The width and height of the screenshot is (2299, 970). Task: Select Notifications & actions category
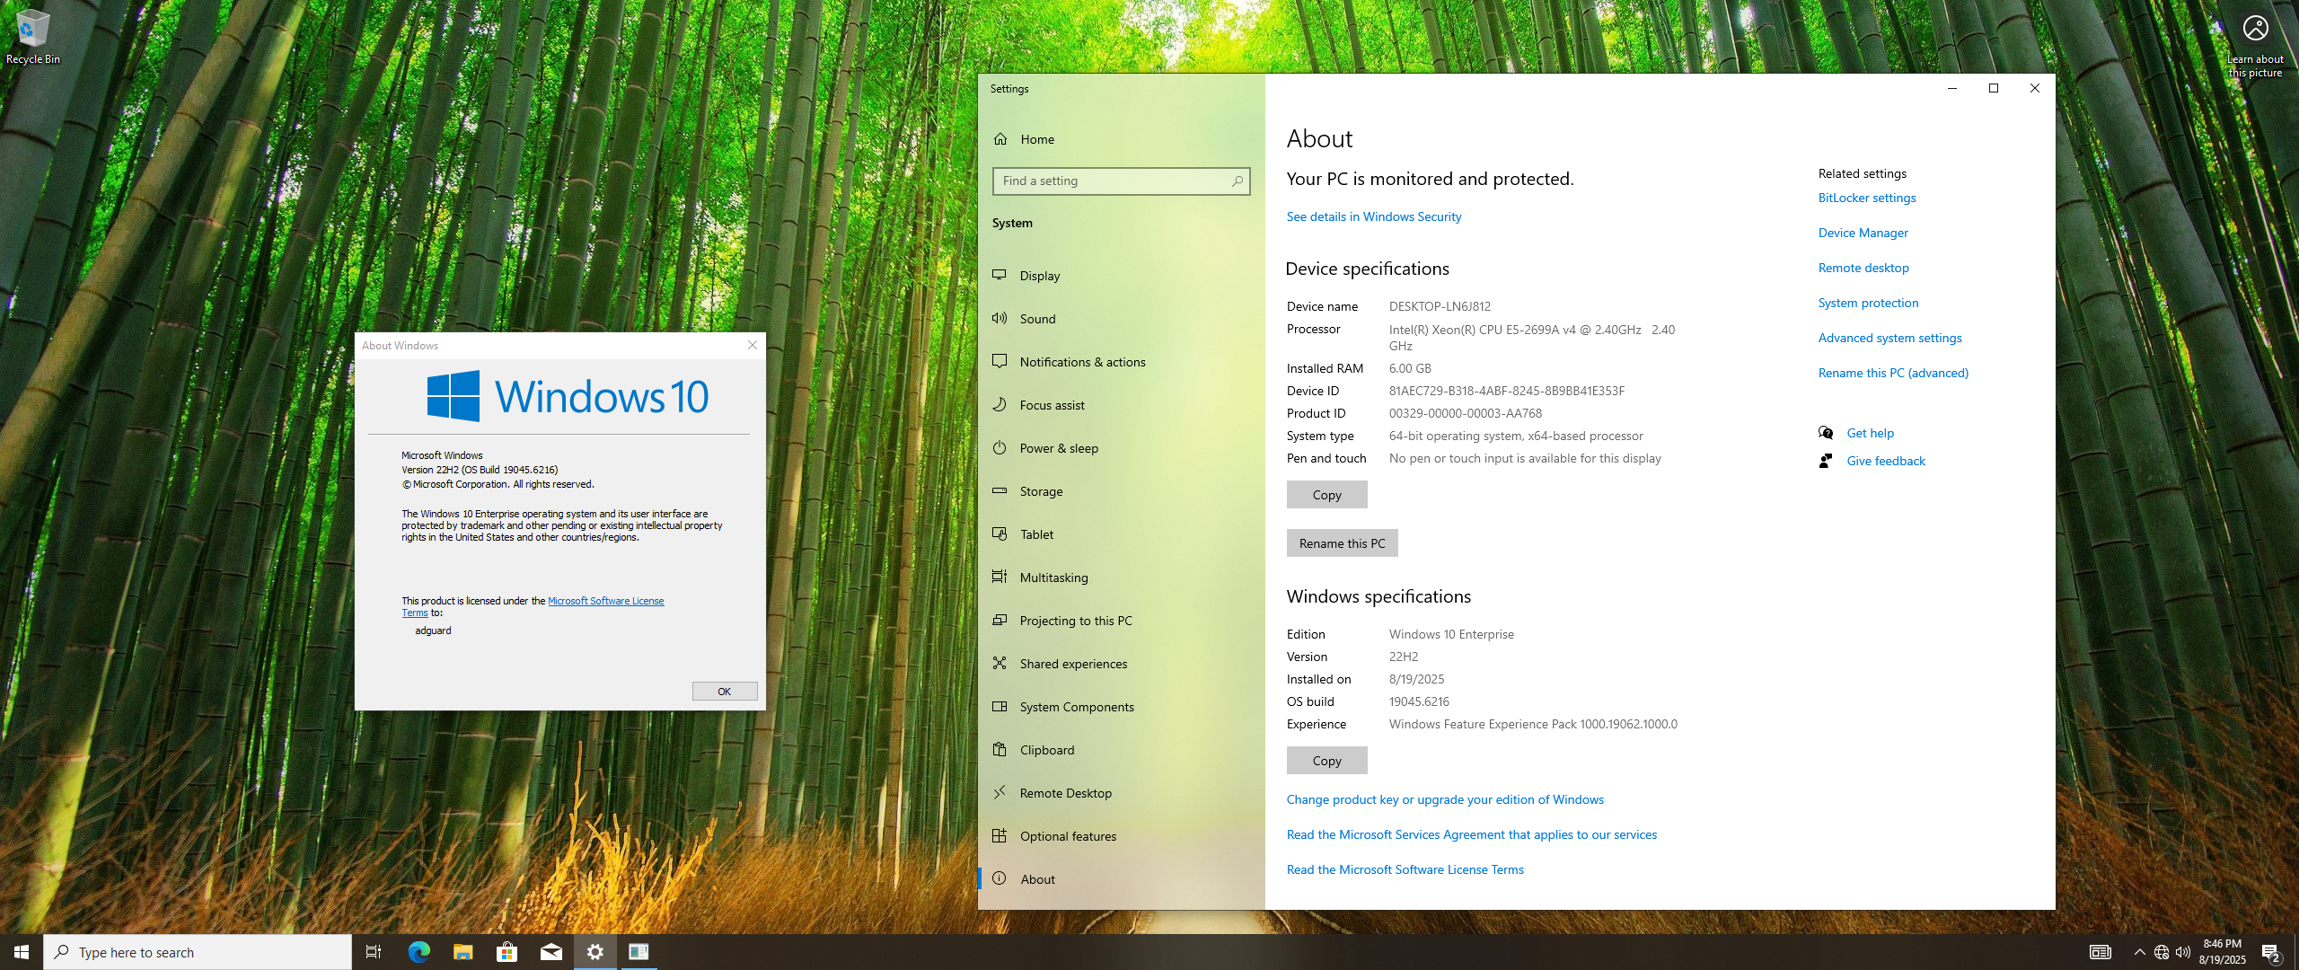[x=1121, y=362]
